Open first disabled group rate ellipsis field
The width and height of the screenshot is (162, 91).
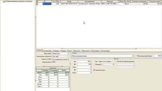[x=126, y=64]
